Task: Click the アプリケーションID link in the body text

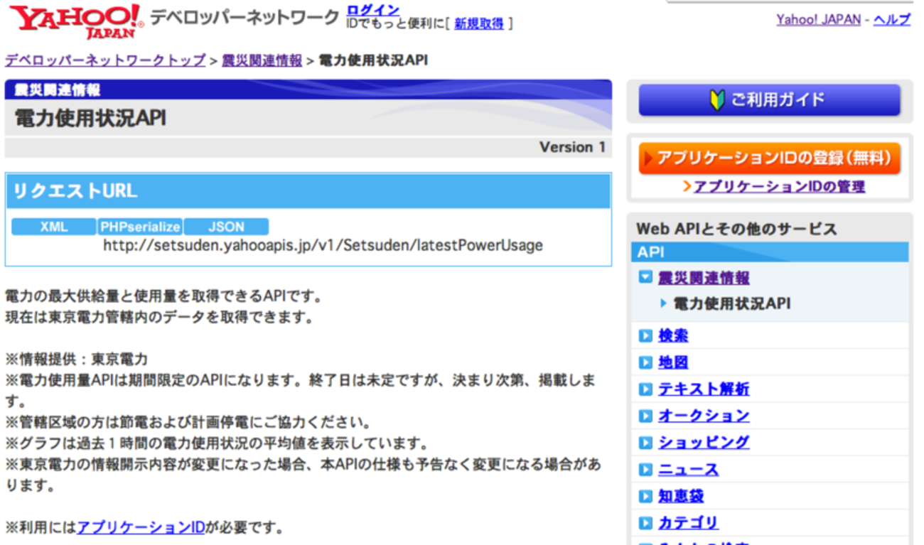Action: point(141,527)
